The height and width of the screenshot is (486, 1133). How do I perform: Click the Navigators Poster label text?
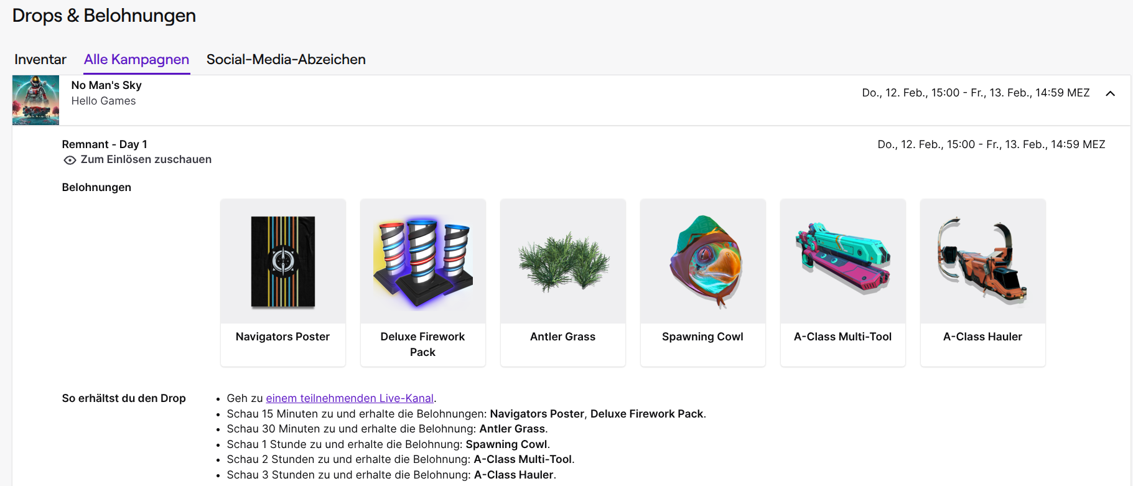click(x=282, y=337)
